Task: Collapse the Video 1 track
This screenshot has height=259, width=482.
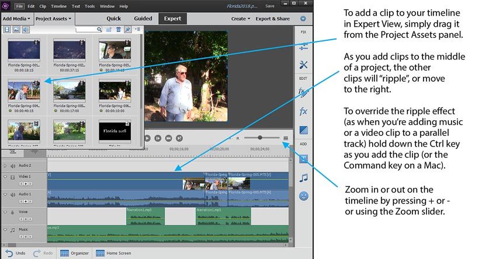Action: (5, 177)
